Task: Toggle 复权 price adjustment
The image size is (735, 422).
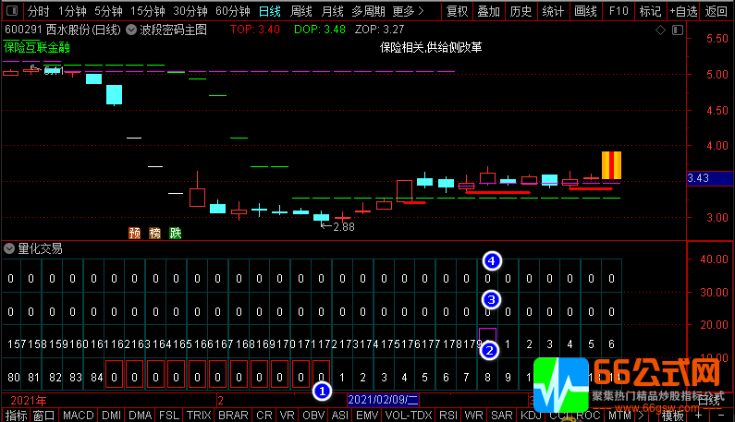Action: tap(457, 12)
